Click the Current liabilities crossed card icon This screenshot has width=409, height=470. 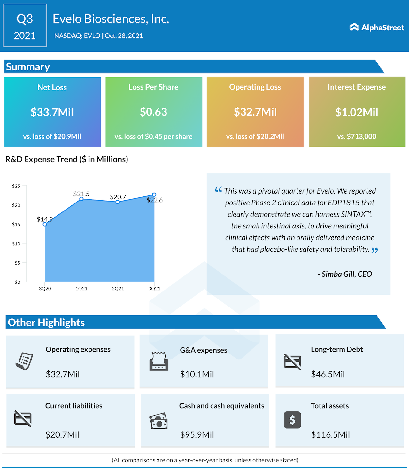point(23,418)
